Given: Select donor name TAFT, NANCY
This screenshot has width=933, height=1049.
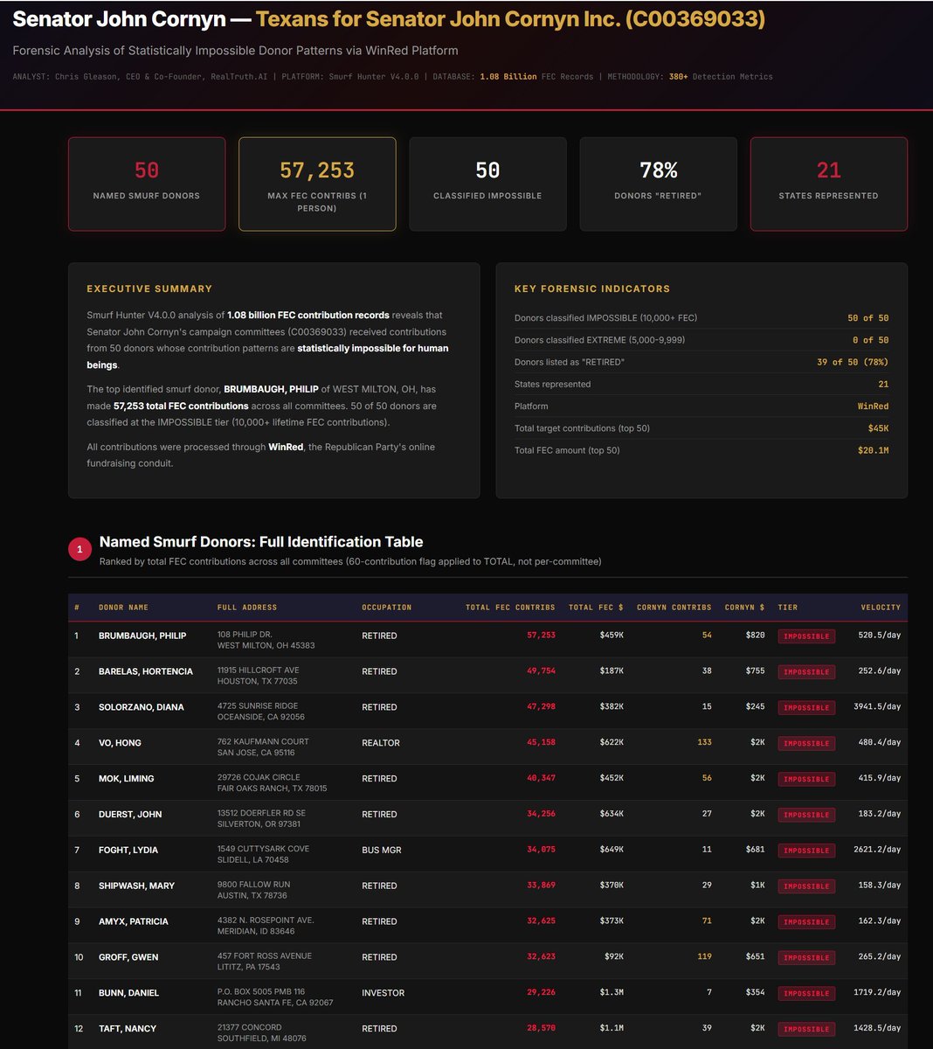Looking at the screenshot, I should 128,1030.
